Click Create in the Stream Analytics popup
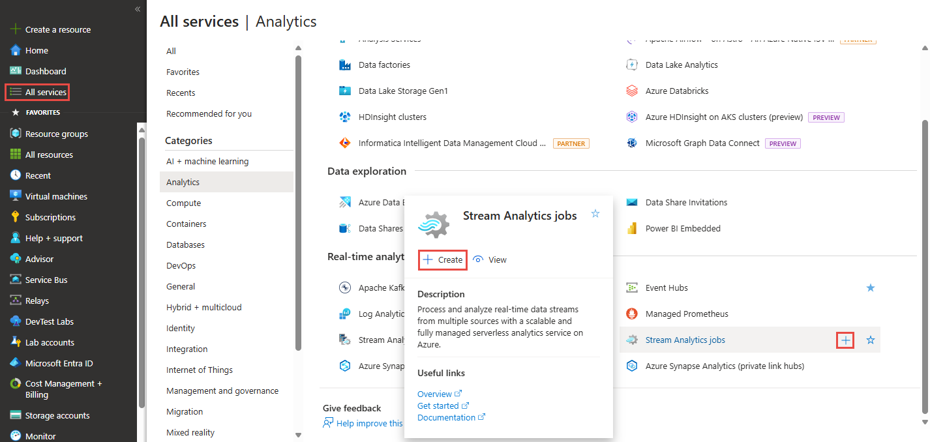The height and width of the screenshot is (442, 930). (x=443, y=259)
